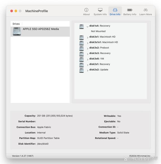Click disk icon beside disk2s1 Recovery
Screen dimensions: 161x164
82,65
